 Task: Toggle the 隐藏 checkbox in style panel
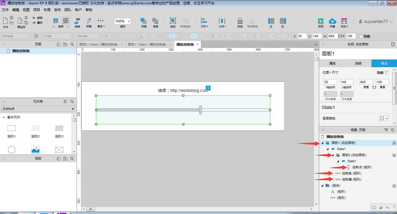point(387,72)
